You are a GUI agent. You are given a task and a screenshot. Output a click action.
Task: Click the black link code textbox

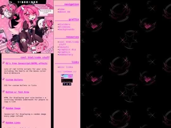(67, 81)
